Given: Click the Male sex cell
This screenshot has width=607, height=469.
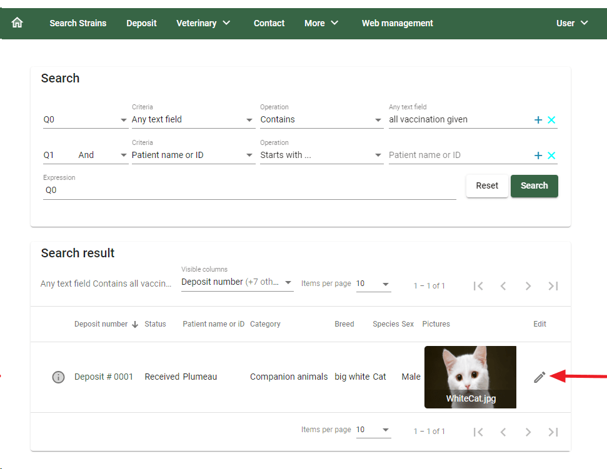Looking at the screenshot, I should (411, 377).
